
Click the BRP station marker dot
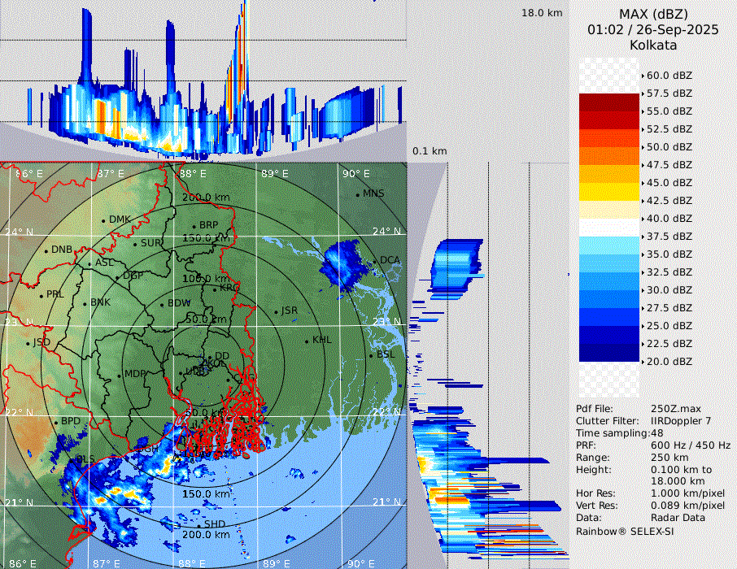(x=194, y=226)
